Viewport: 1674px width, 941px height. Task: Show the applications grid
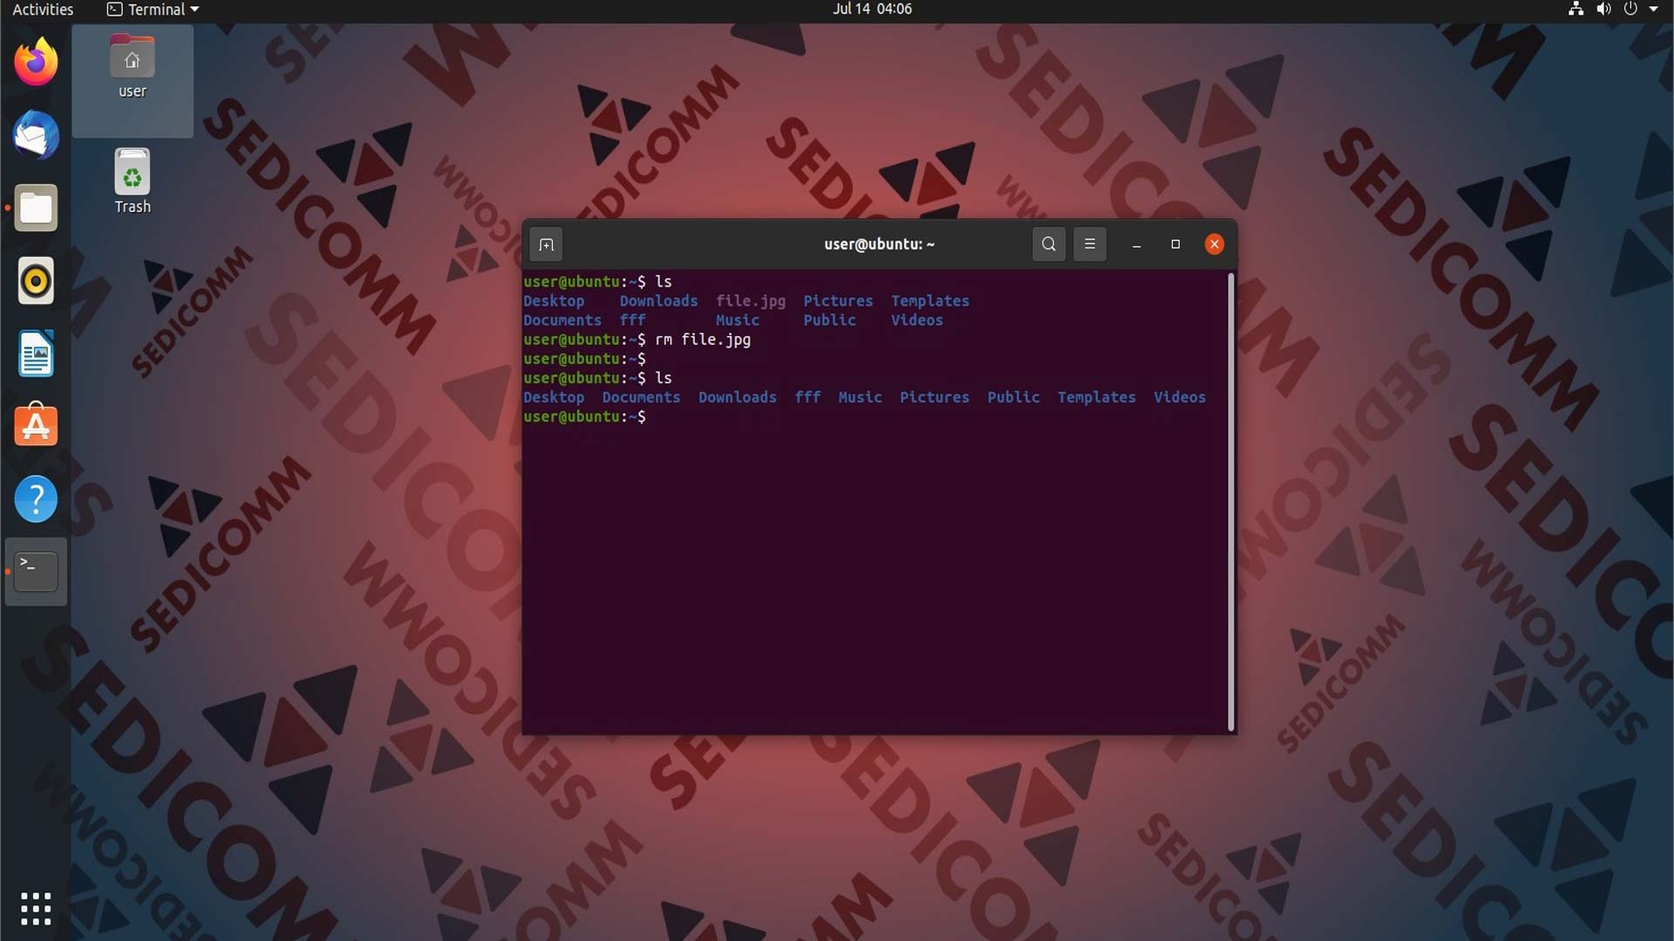pos(36,909)
